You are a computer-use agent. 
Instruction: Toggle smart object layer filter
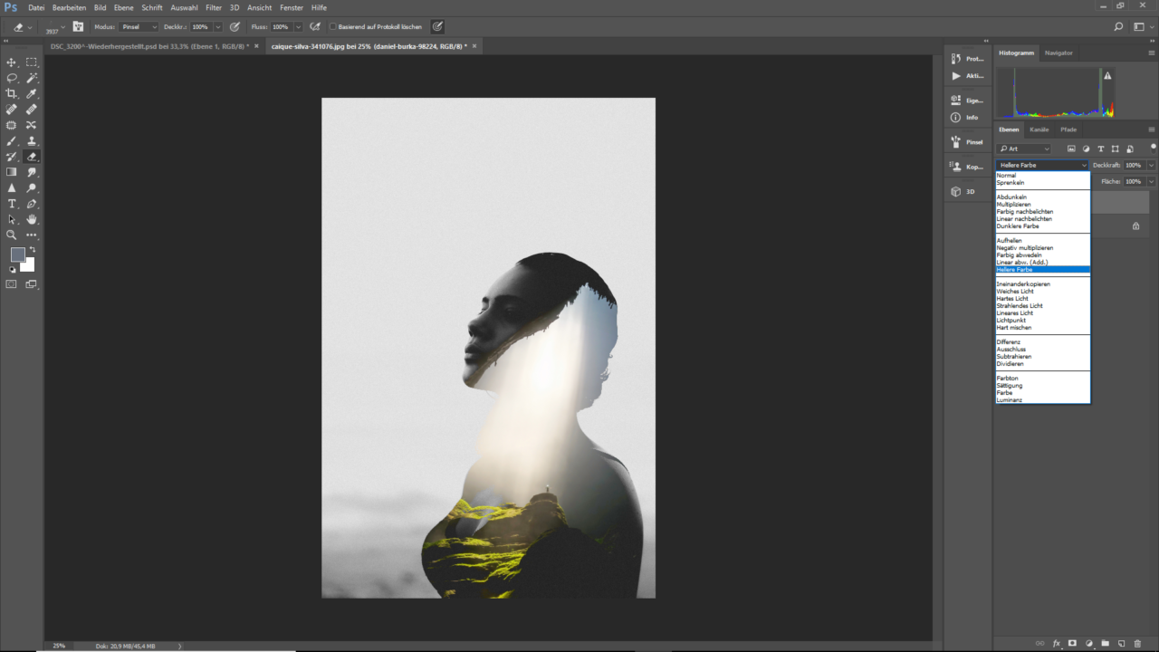(1129, 149)
